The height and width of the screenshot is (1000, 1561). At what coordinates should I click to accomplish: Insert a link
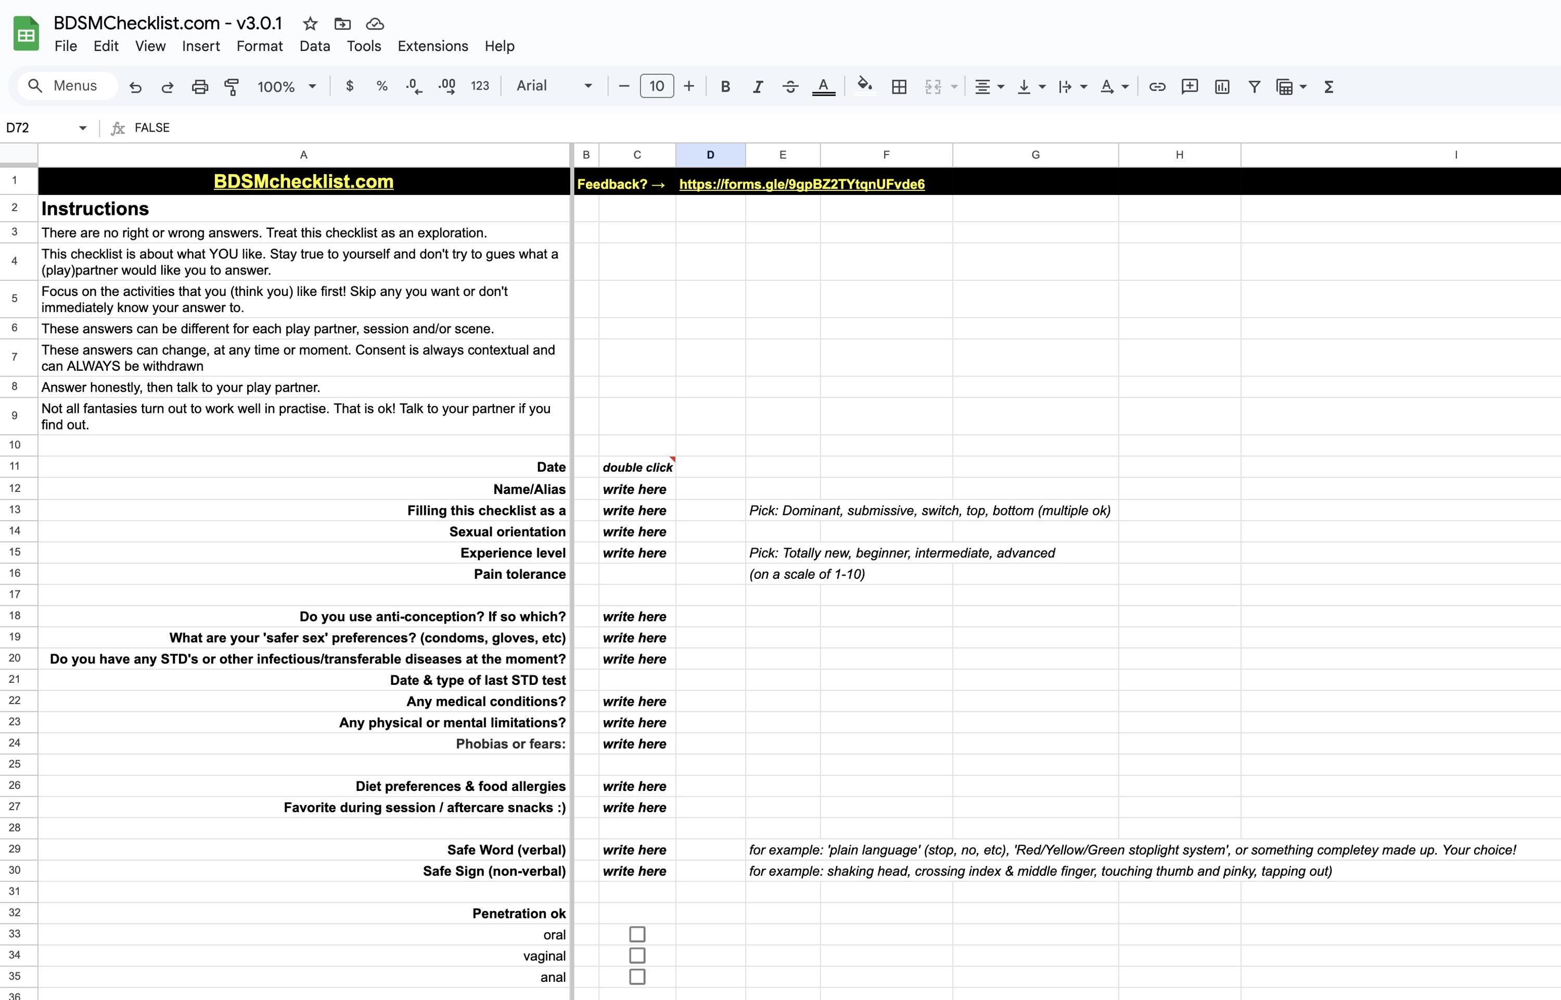[x=1157, y=85]
